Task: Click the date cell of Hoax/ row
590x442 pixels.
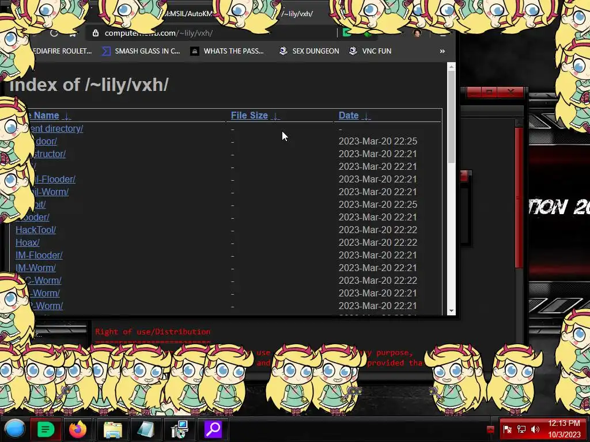Action: 378,243
